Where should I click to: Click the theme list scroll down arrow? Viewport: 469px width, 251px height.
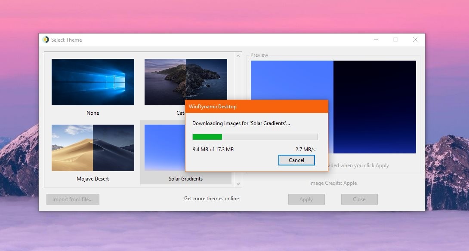pyautogui.click(x=238, y=184)
